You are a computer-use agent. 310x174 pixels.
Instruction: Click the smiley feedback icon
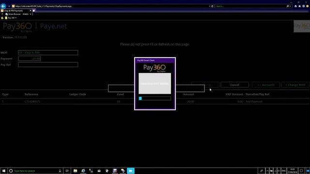(x=308, y=6)
